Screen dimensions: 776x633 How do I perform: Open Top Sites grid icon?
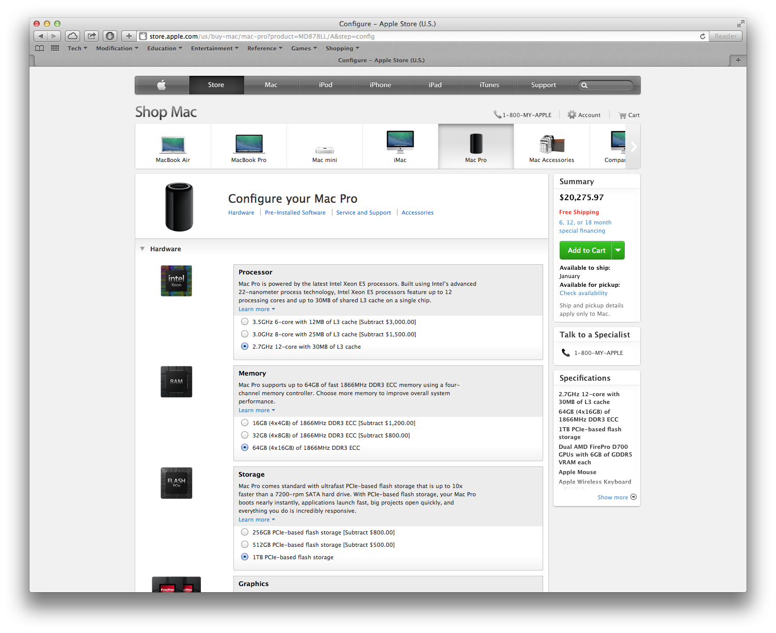(55, 48)
